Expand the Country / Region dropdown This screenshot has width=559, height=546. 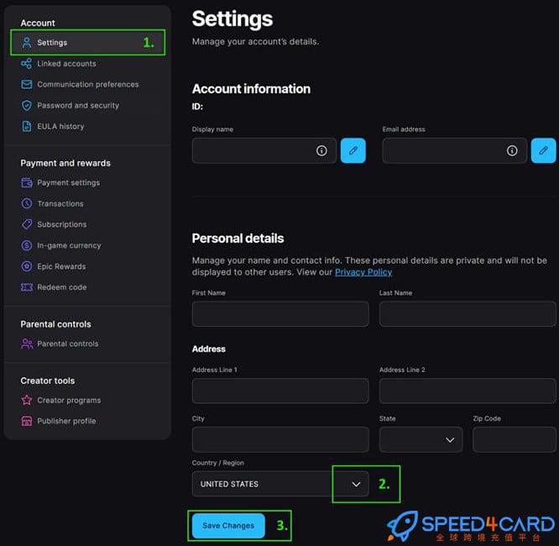[356, 484]
